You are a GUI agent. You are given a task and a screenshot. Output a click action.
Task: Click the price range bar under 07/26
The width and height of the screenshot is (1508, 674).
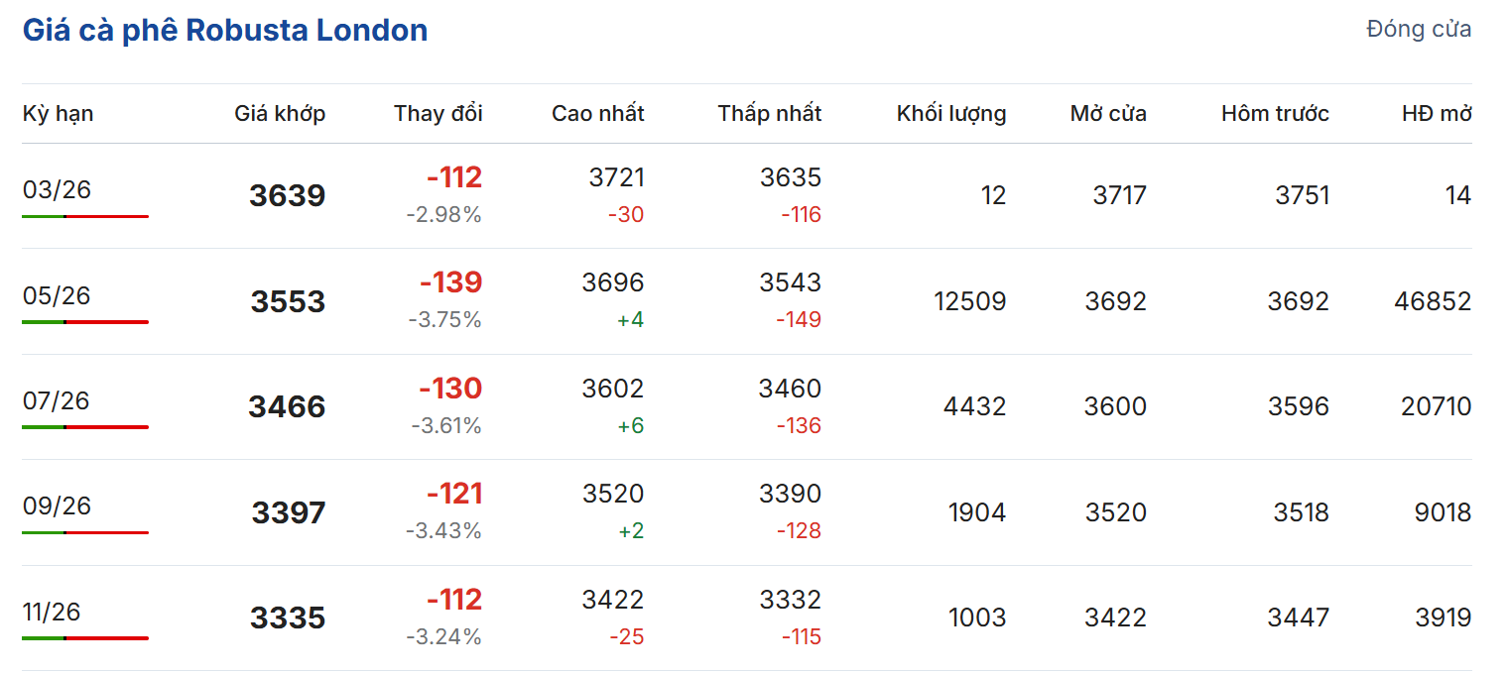point(85,427)
